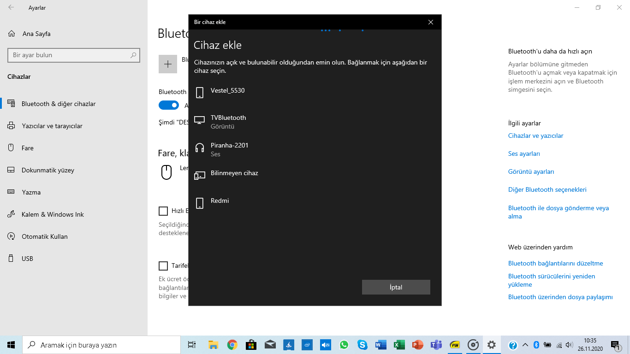The height and width of the screenshot is (354, 630).
Task: Toggle the Bluetooth switch
Action: [x=169, y=105]
